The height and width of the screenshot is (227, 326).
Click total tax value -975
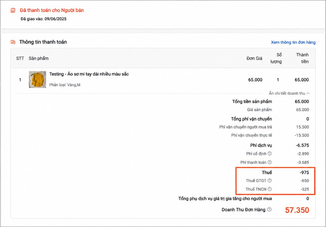point(304,172)
